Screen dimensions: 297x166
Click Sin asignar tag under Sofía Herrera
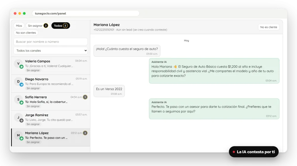tap(33, 106)
